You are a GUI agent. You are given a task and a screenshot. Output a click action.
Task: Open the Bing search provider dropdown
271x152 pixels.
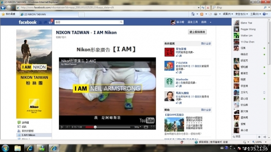click(x=269, y=8)
